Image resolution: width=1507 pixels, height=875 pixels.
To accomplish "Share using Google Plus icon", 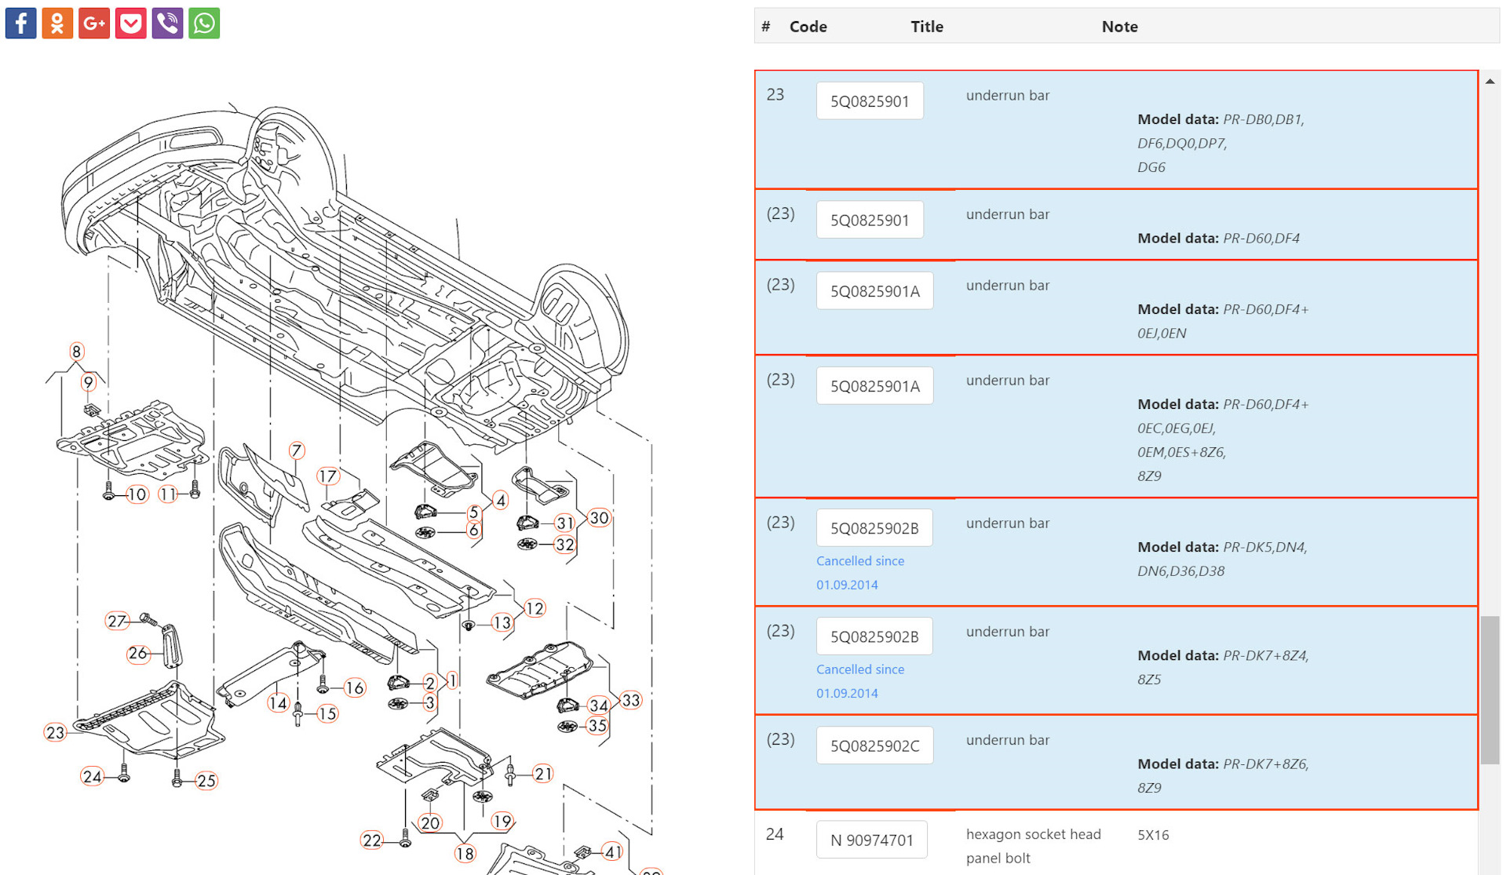I will 94,23.
